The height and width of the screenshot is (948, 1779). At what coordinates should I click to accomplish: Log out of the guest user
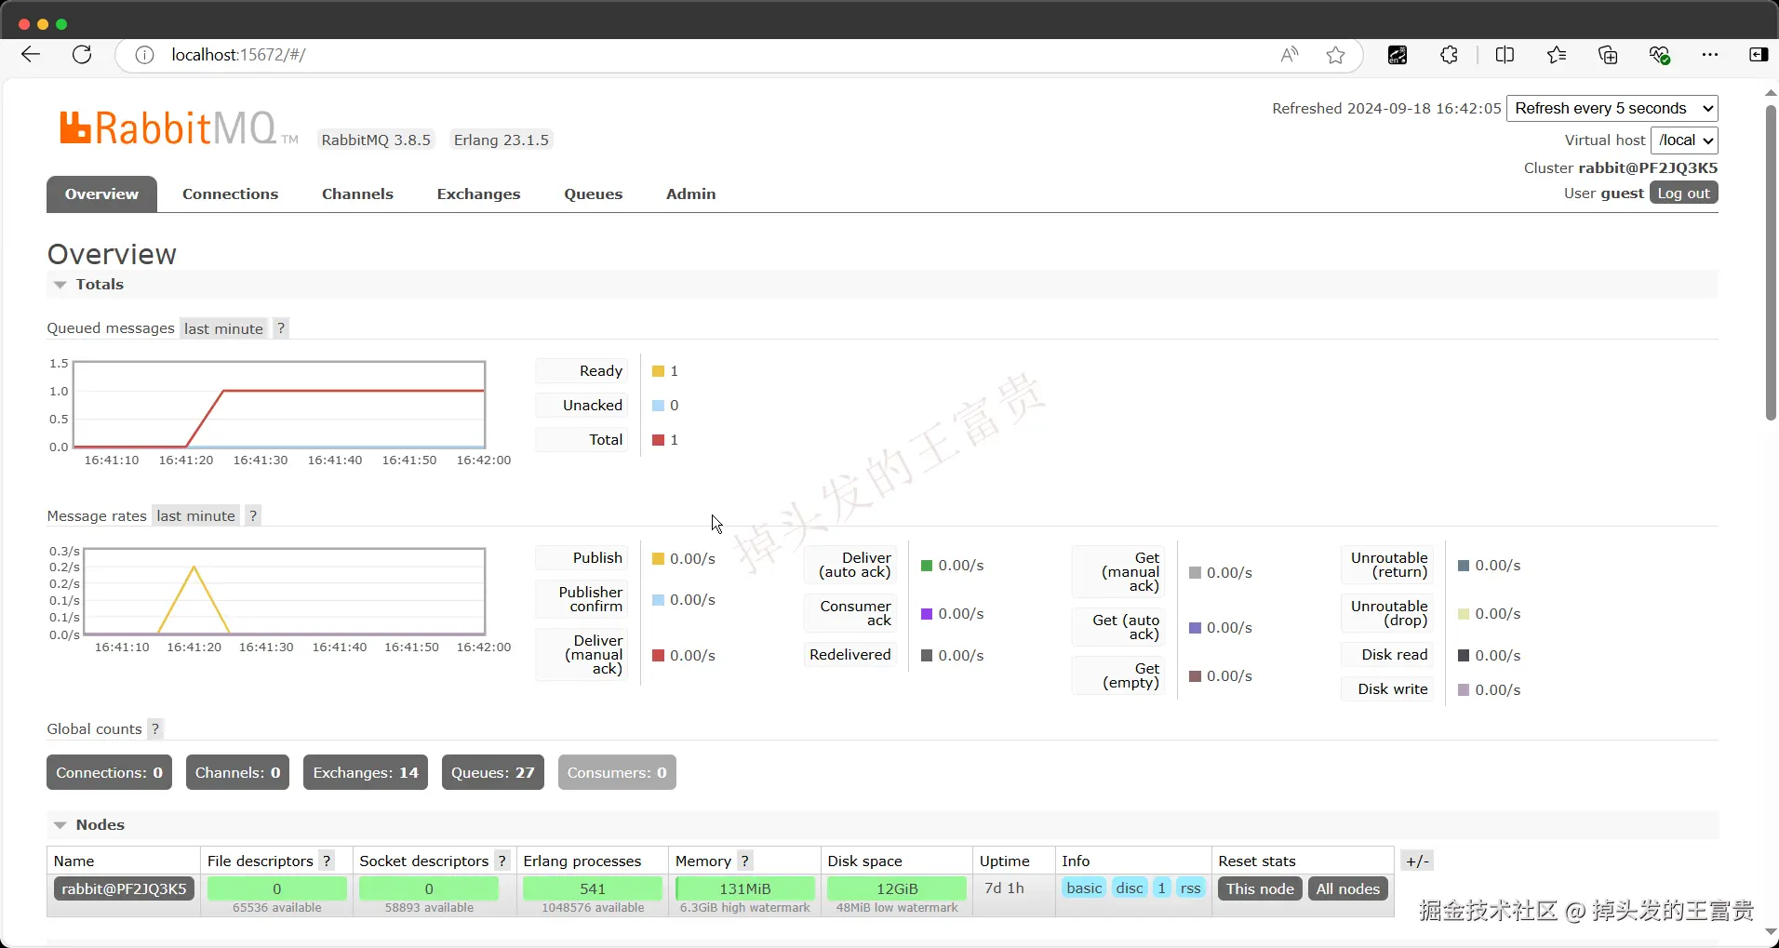point(1684,193)
